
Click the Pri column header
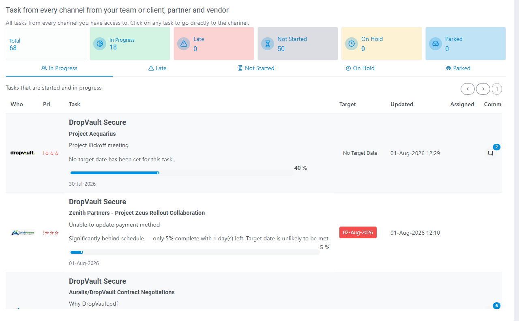click(47, 104)
